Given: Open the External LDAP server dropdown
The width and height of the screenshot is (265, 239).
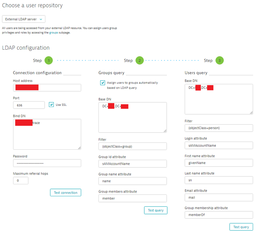Looking at the screenshot, I should coord(24,19).
